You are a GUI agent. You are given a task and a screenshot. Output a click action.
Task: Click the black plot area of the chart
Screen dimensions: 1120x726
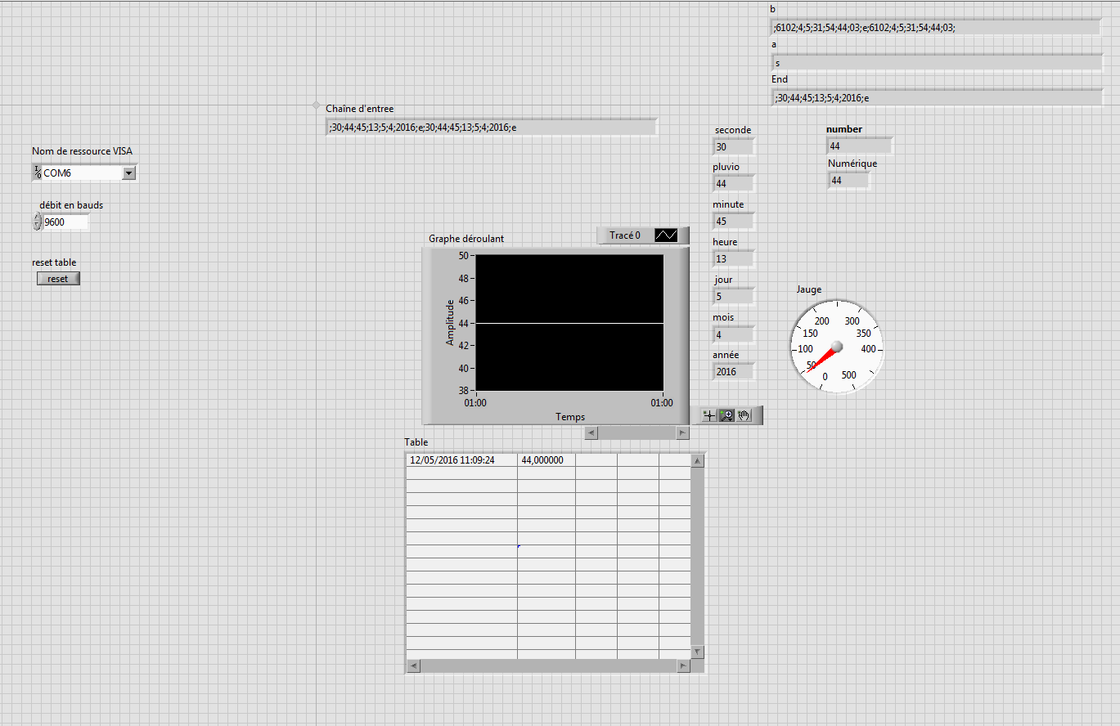click(569, 323)
